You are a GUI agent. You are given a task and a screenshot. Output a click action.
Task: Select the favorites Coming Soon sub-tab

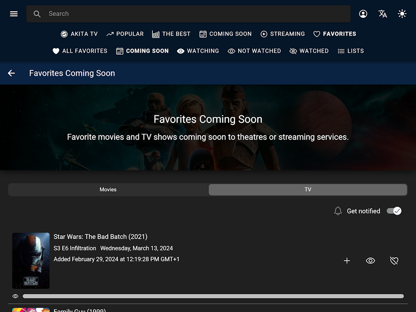pyautogui.click(x=142, y=51)
